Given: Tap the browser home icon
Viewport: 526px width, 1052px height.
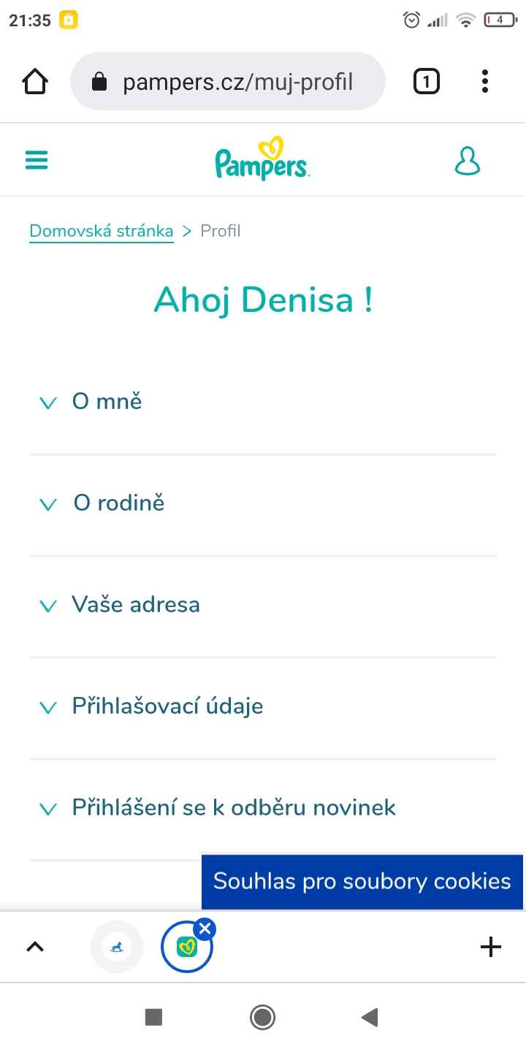Looking at the screenshot, I should 35,81.
